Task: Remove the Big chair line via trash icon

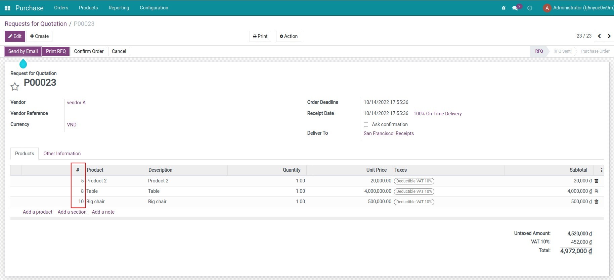Action: click(597, 202)
